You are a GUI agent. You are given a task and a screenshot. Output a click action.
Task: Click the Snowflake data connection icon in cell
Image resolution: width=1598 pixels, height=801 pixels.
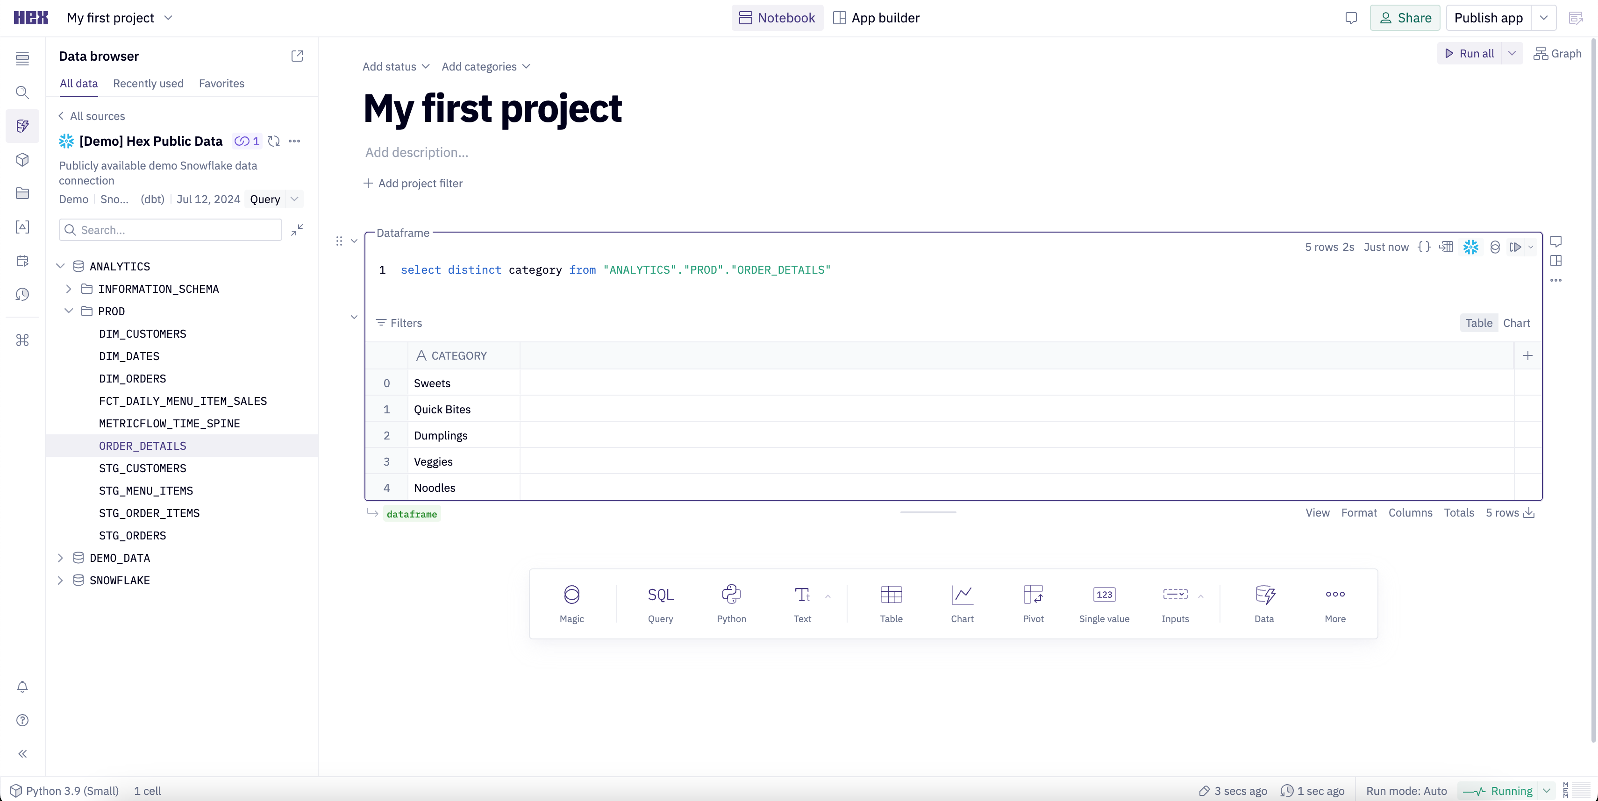click(1470, 247)
